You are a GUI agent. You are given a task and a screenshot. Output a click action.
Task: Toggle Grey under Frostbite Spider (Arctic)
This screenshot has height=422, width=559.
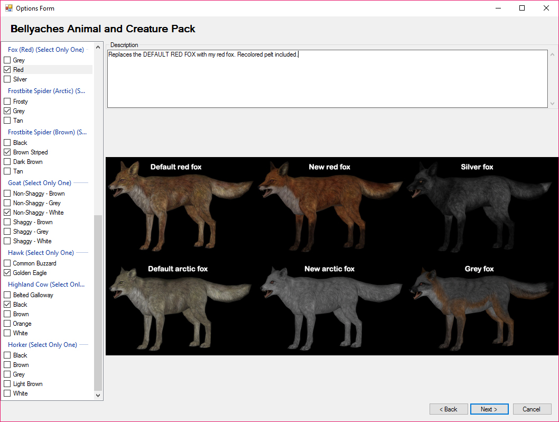click(x=7, y=111)
